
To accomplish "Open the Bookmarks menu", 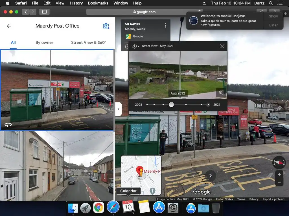I will coord(98,3).
